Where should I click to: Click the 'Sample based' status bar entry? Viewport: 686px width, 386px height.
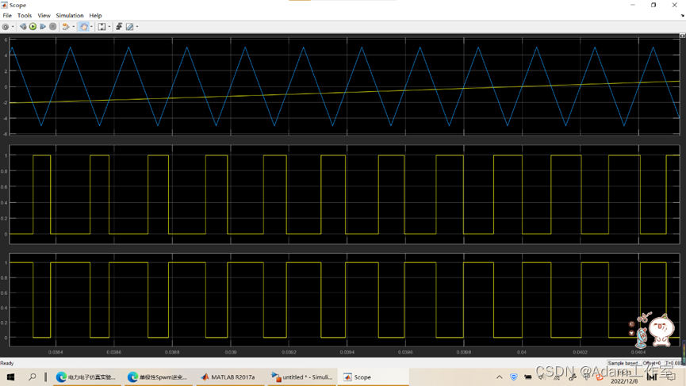click(x=623, y=363)
